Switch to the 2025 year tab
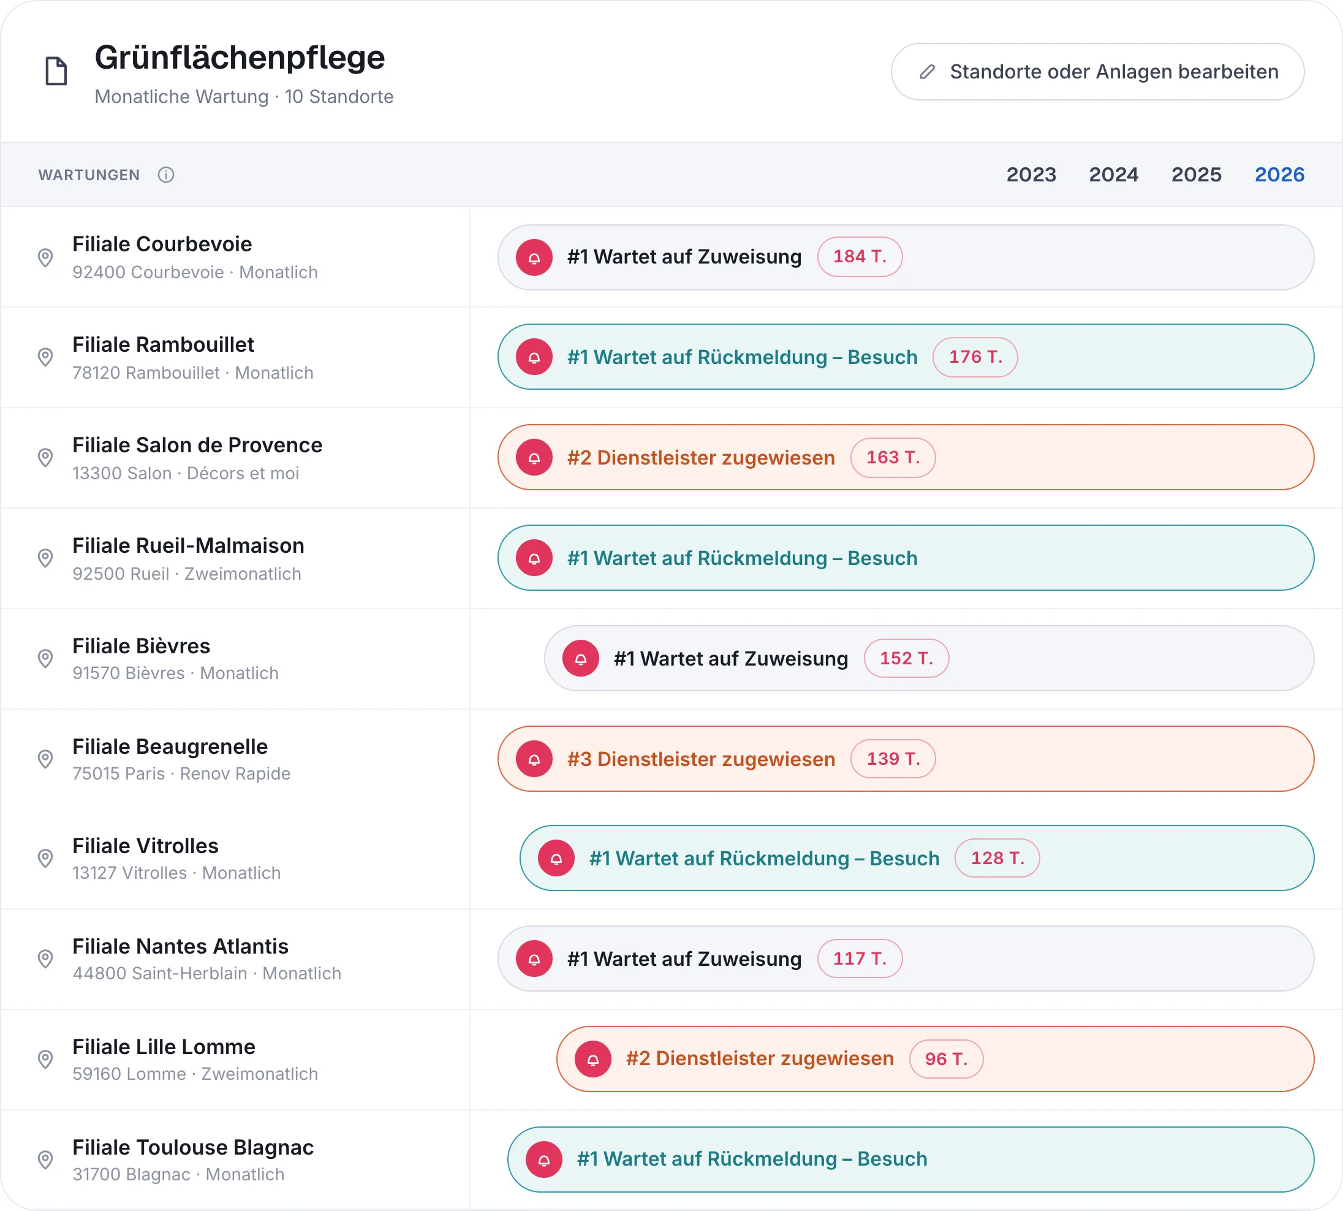The width and height of the screenshot is (1343, 1211). point(1196,175)
